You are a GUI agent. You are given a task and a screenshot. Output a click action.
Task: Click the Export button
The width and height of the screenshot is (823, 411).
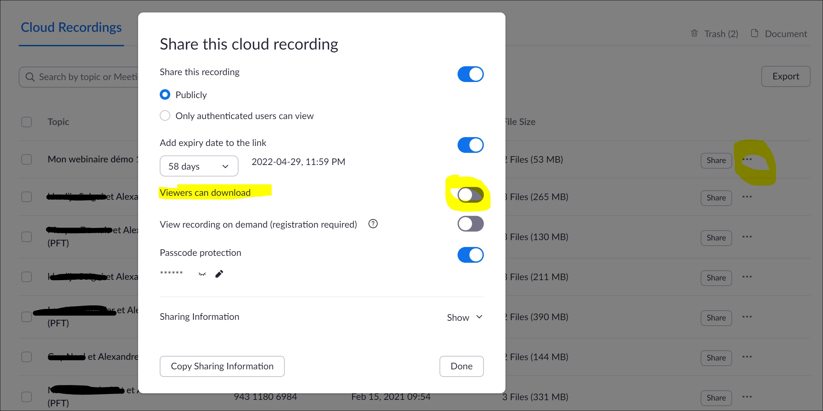pyautogui.click(x=785, y=76)
